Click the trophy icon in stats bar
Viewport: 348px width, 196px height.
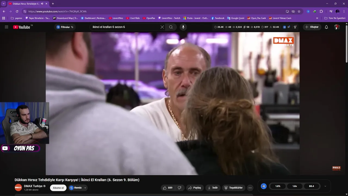[x=295, y=27]
